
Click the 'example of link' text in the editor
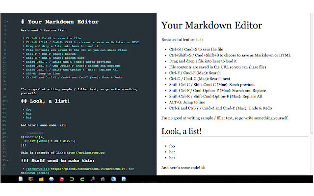[50, 152]
